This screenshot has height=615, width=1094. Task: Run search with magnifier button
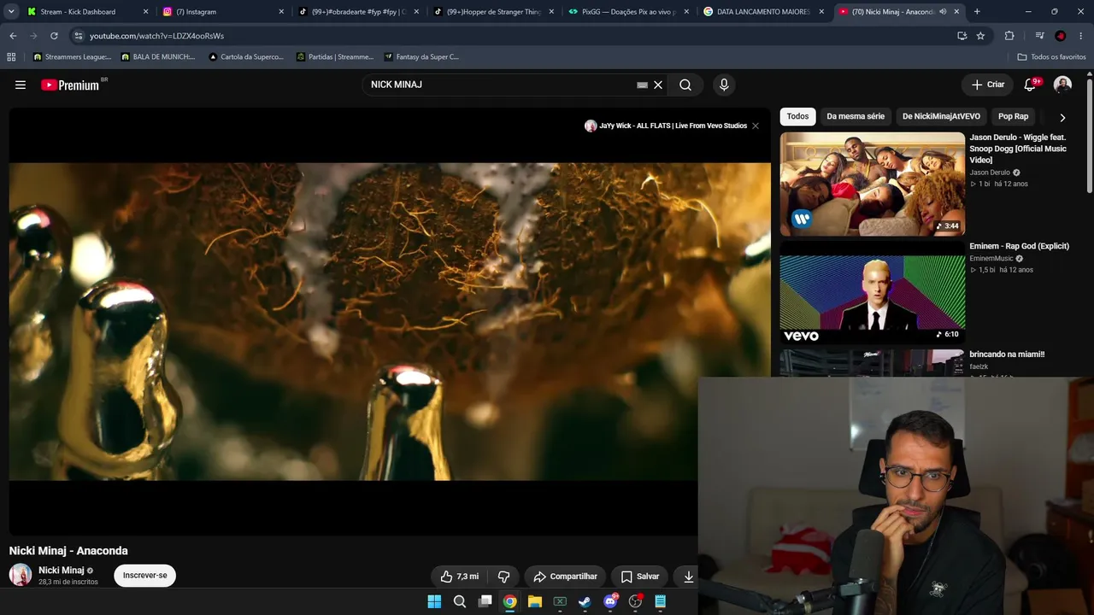coord(685,85)
